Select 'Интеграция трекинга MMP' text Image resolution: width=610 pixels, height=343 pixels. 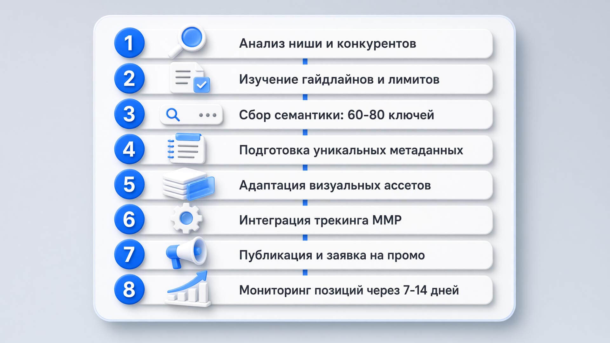tap(320, 220)
